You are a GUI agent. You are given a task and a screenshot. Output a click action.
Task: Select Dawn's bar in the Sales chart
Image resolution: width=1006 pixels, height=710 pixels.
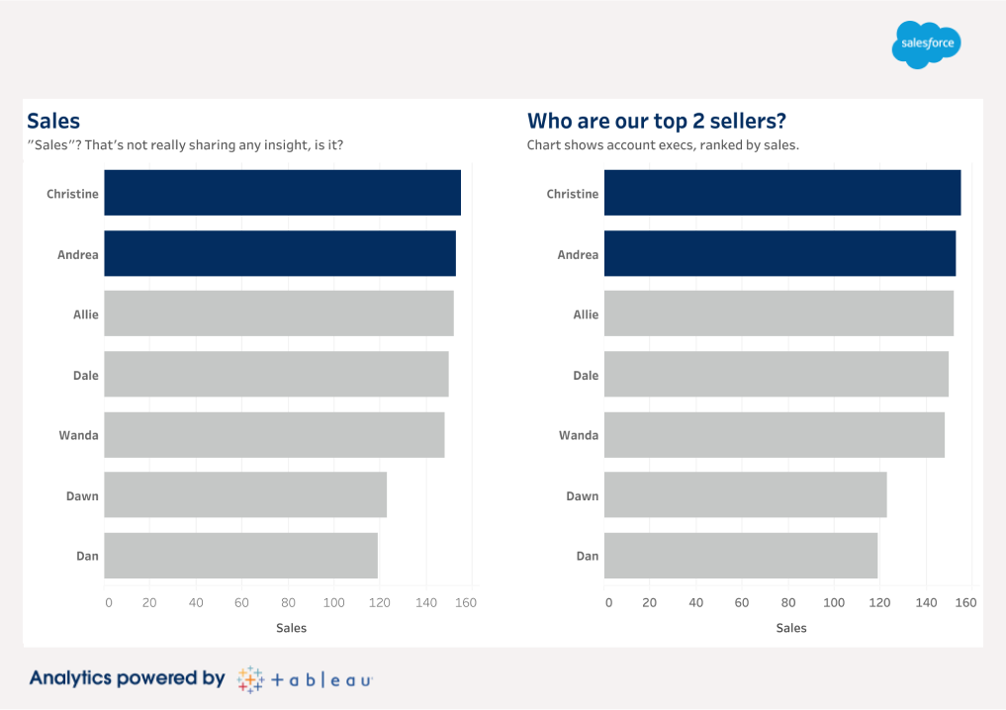pyautogui.click(x=245, y=494)
